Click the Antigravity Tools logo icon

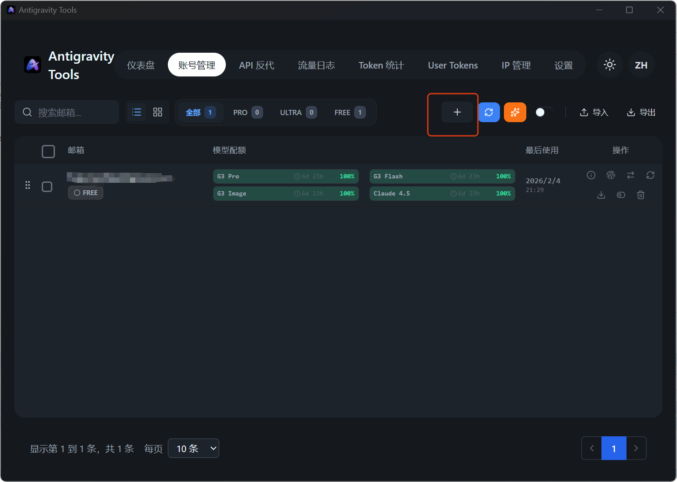(x=33, y=65)
